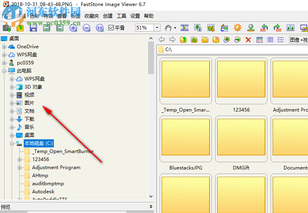Click the browser forward arrow

tap(172, 39)
